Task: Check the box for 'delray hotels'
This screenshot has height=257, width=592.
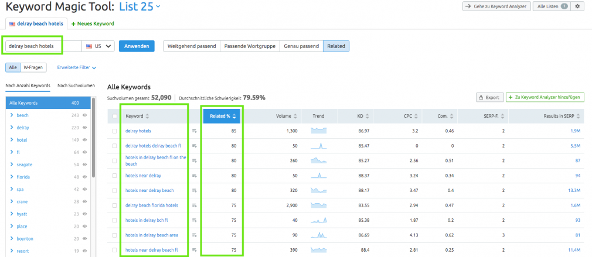Action: pos(115,131)
